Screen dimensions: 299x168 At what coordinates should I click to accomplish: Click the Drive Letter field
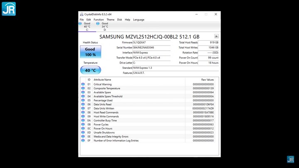point(152,63)
